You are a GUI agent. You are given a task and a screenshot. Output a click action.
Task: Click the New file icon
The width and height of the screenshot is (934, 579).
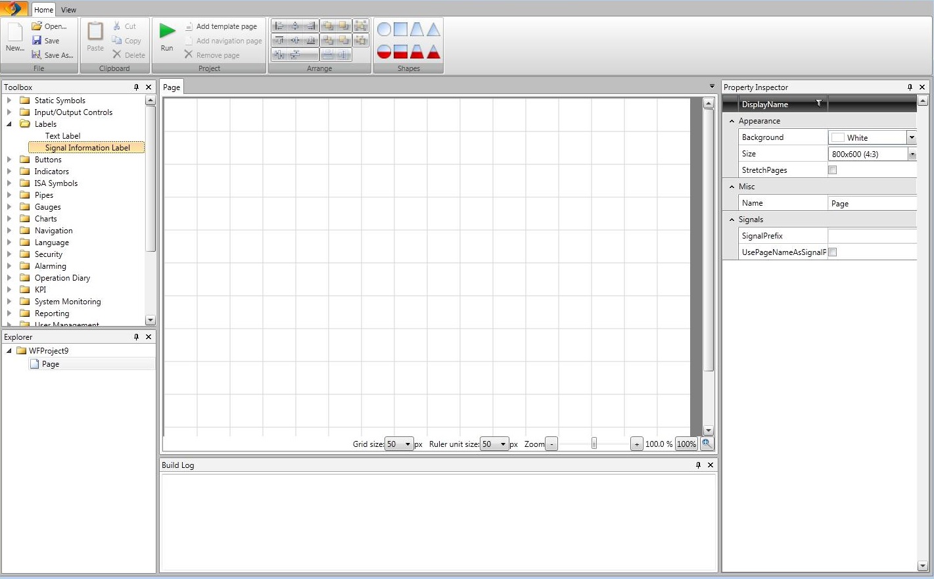(14, 33)
